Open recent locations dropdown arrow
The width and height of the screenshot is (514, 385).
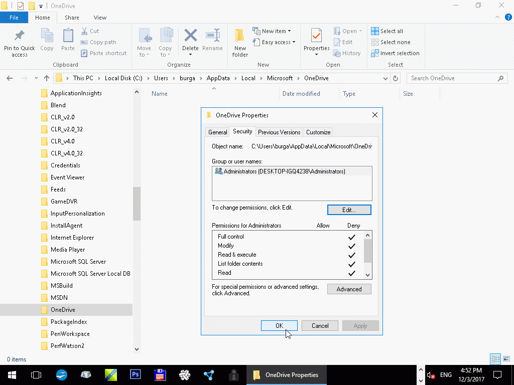[x=36, y=78]
